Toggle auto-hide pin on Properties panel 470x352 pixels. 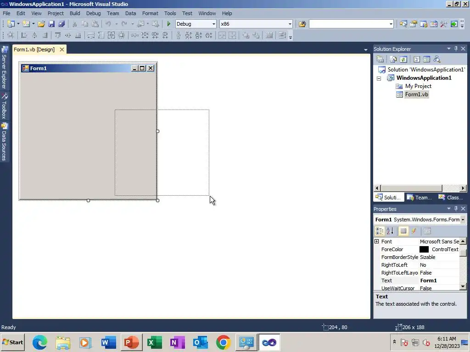tap(456, 209)
